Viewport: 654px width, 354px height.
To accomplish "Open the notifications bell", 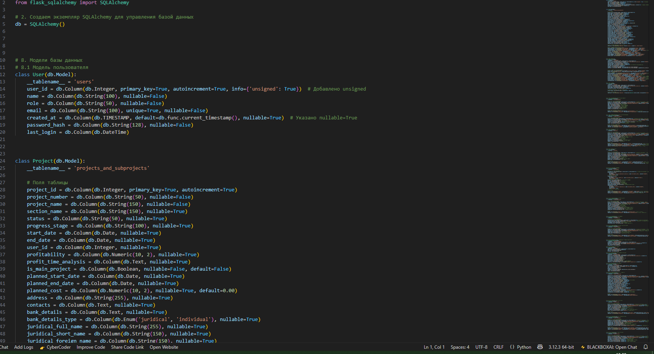I will point(646,347).
